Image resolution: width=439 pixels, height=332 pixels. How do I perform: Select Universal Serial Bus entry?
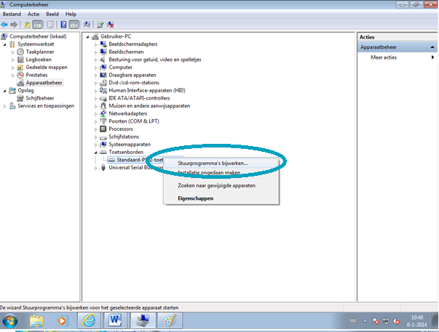coord(136,168)
